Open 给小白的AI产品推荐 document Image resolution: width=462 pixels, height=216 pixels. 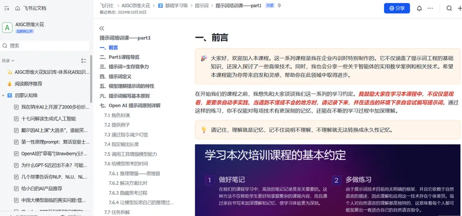(x=42, y=189)
